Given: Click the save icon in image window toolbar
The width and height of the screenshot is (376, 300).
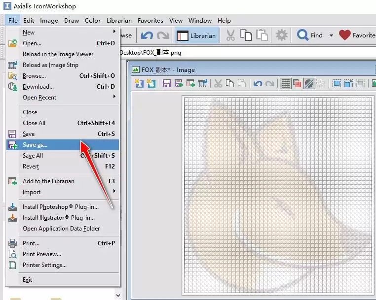Looking at the screenshot, I should tap(167, 83).
